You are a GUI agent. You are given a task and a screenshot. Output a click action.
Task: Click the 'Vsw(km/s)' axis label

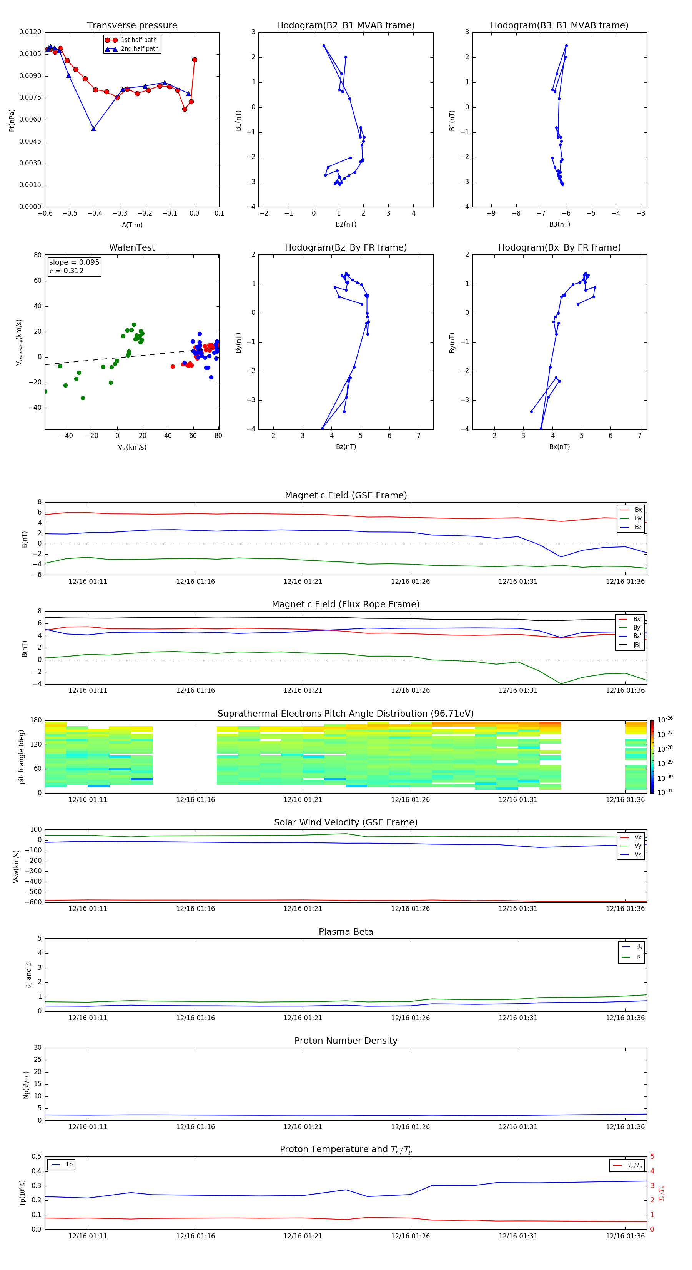[x=16, y=866]
